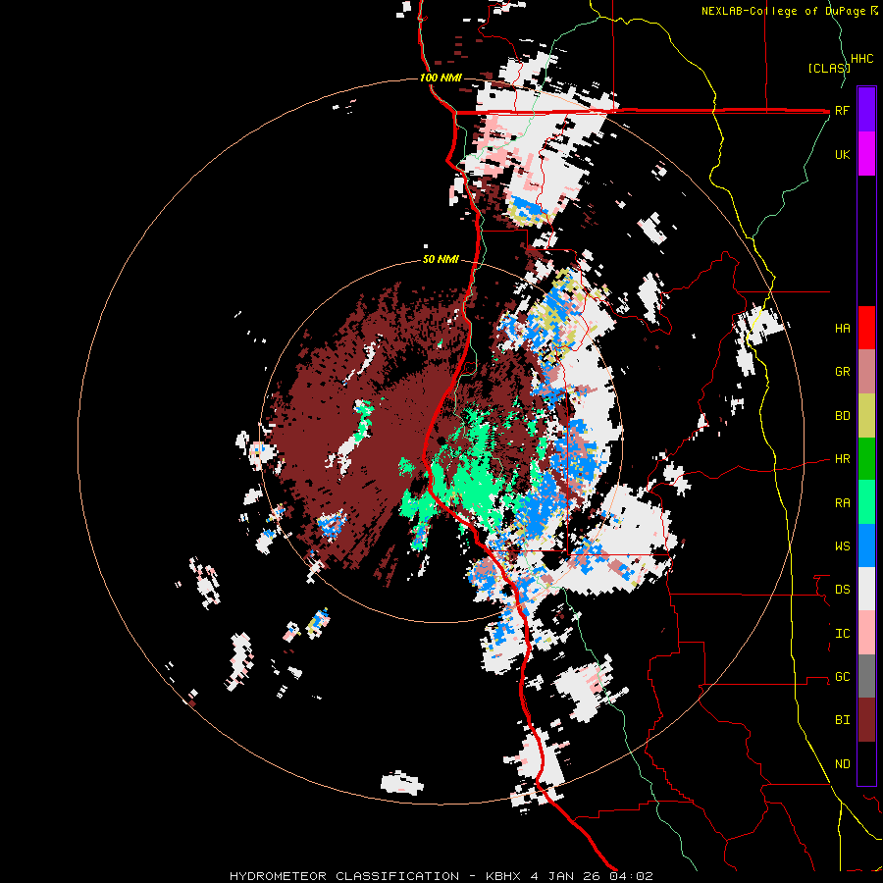Click the UK legend label
Image resolution: width=883 pixels, height=883 pixels.
tap(842, 154)
